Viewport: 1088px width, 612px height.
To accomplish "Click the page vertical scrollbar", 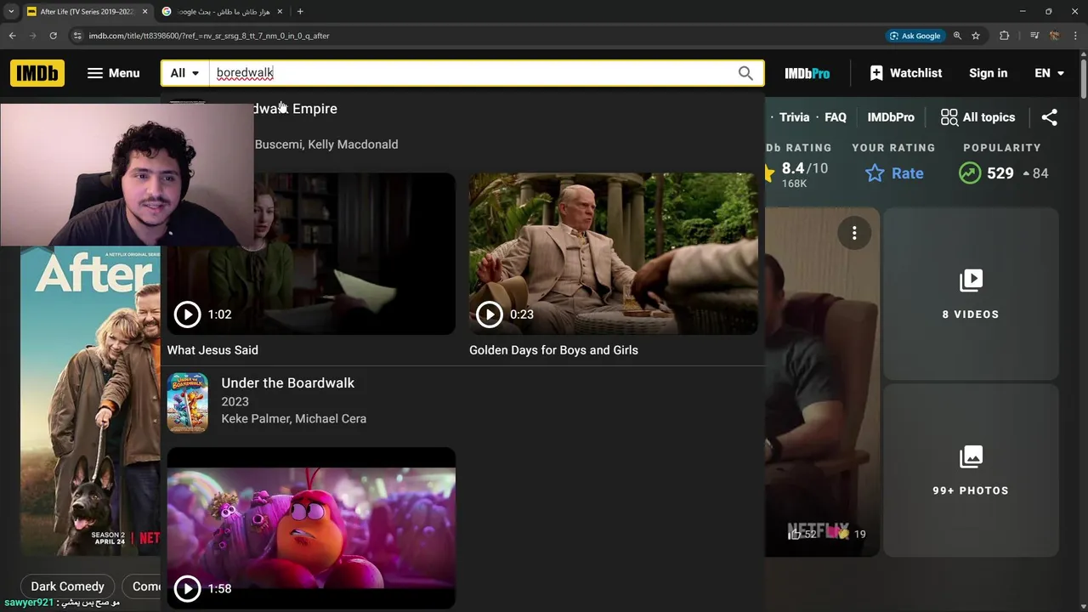I will click(1083, 78).
